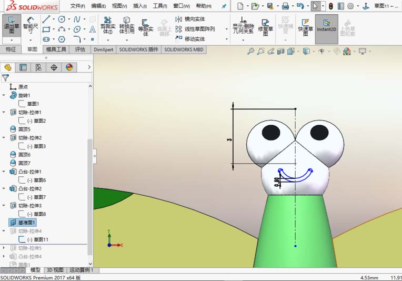The height and width of the screenshot is (281, 402).
Task: Select the sketch Point tool
Action: 92,39
